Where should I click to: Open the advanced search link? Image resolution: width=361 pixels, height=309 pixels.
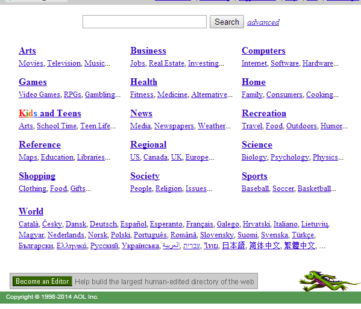pos(263,22)
